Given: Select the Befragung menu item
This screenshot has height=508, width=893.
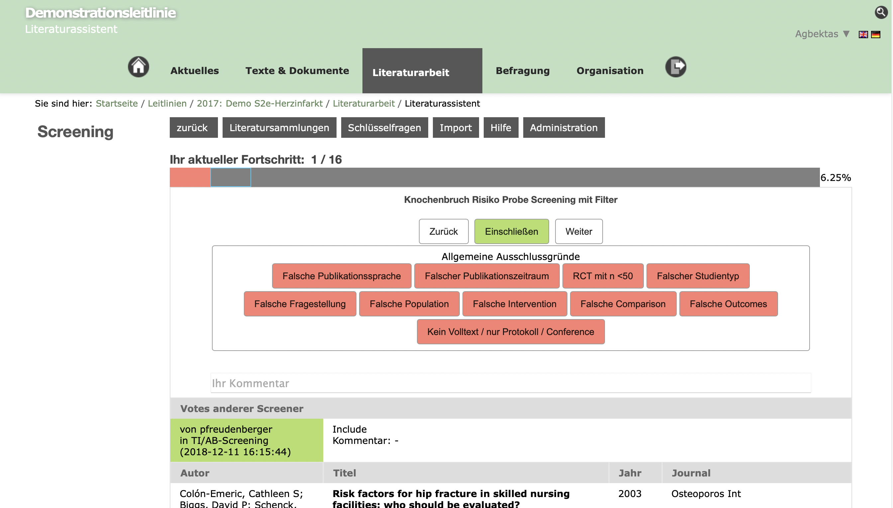Looking at the screenshot, I should coord(523,70).
